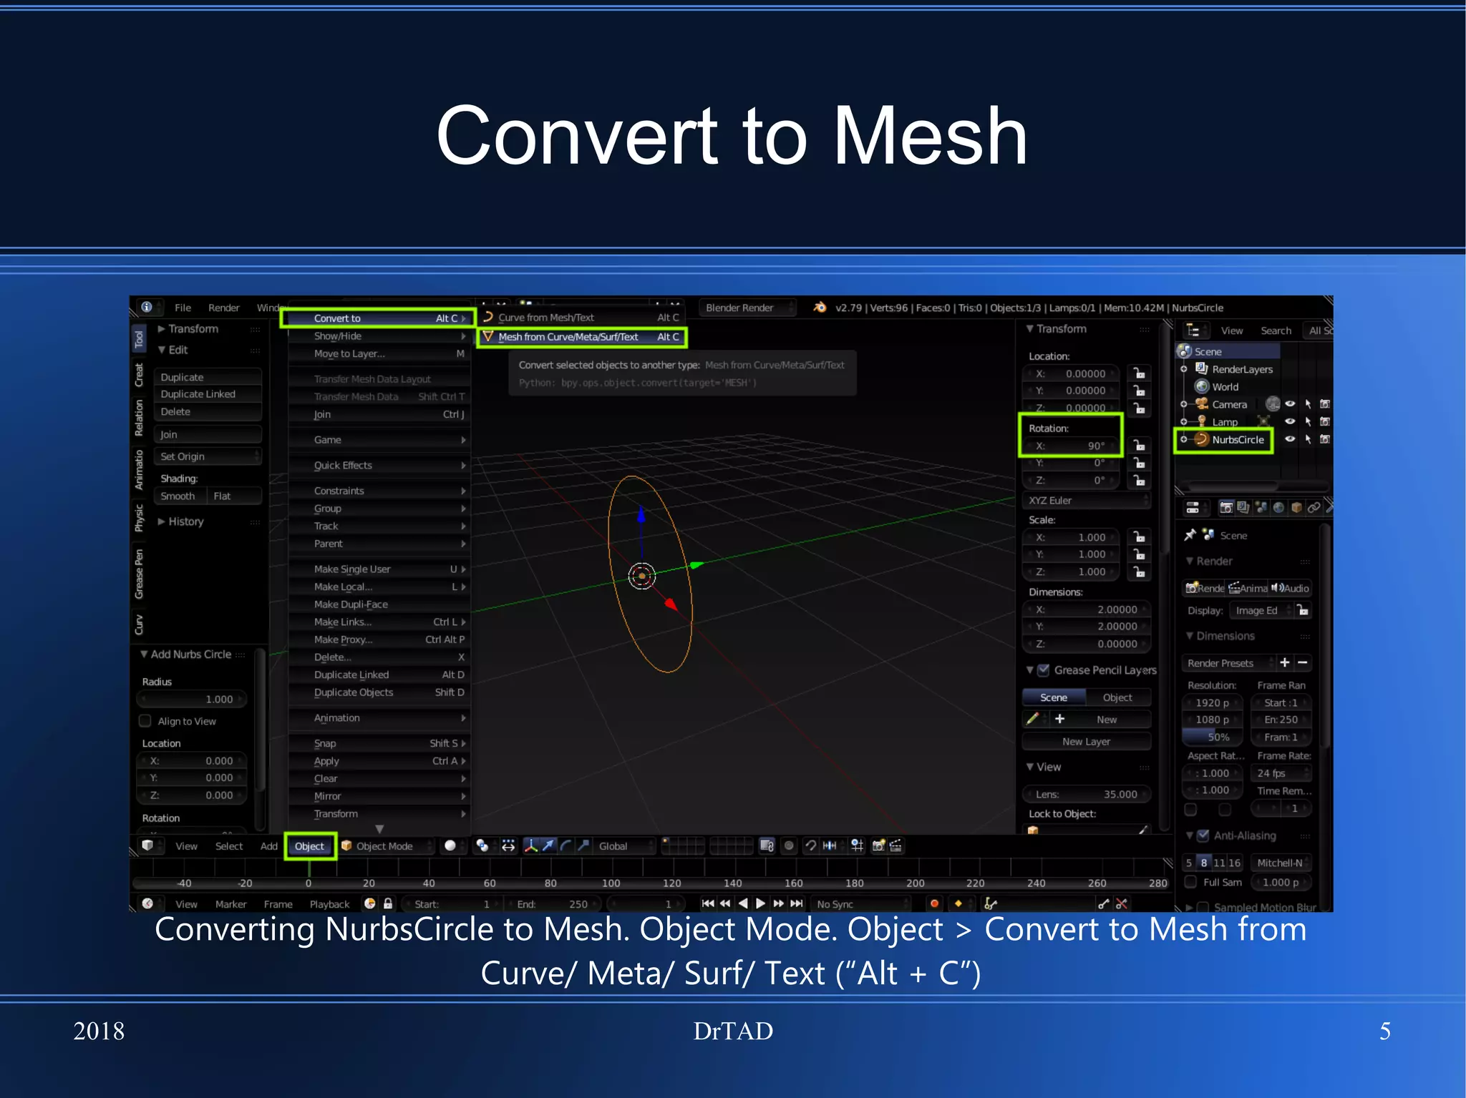This screenshot has height=1098, width=1466.
Task: Click the lock icon beside Location X
Action: [x=1138, y=373]
